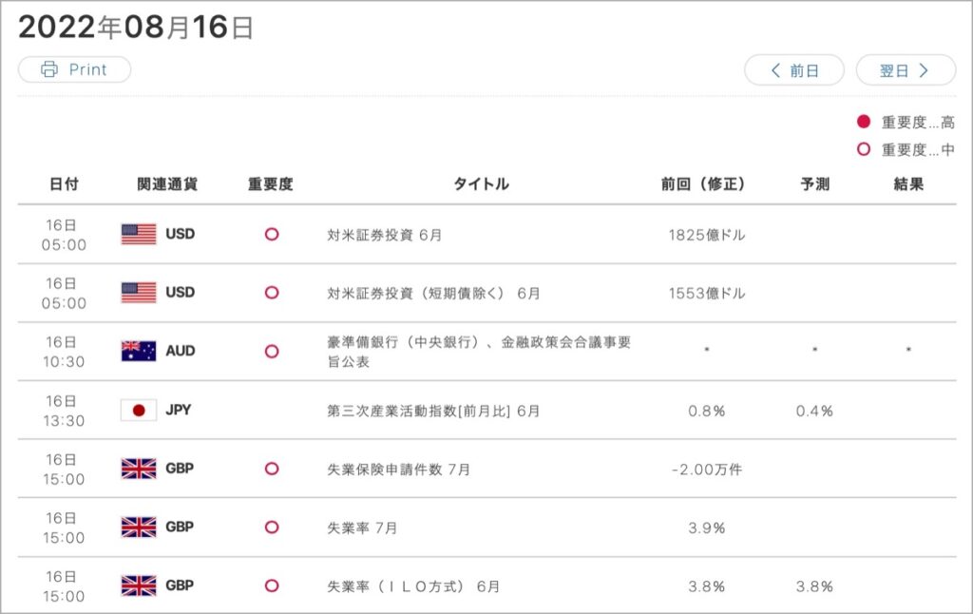Click previous value 3.9%

pyautogui.click(x=707, y=528)
